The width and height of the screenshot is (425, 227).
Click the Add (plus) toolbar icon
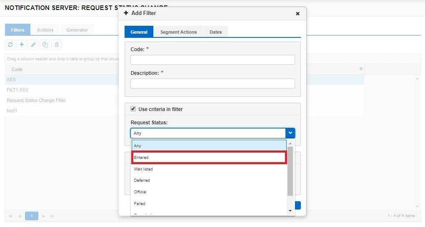[22, 44]
